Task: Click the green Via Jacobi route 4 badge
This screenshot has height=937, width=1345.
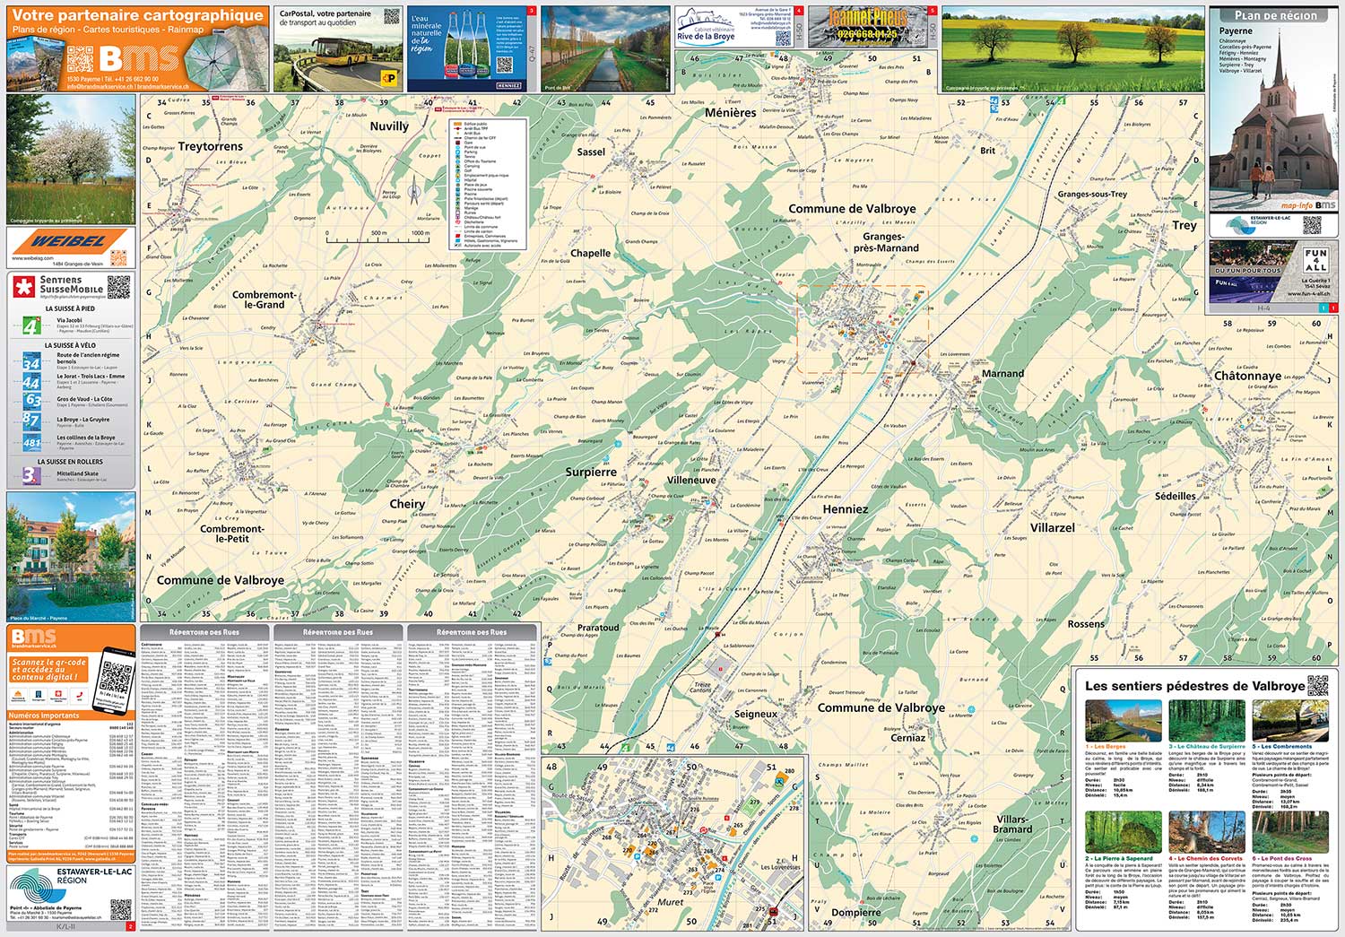Action: coord(31,325)
